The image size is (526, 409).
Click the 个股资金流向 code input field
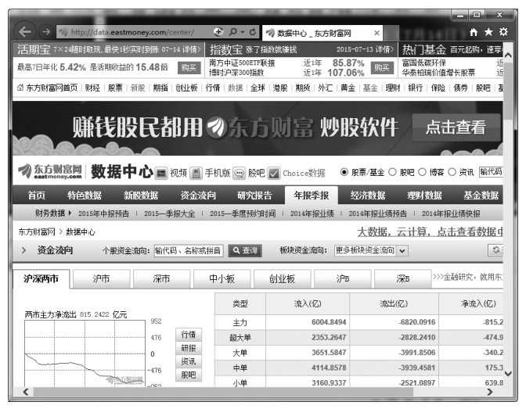click(x=189, y=250)
